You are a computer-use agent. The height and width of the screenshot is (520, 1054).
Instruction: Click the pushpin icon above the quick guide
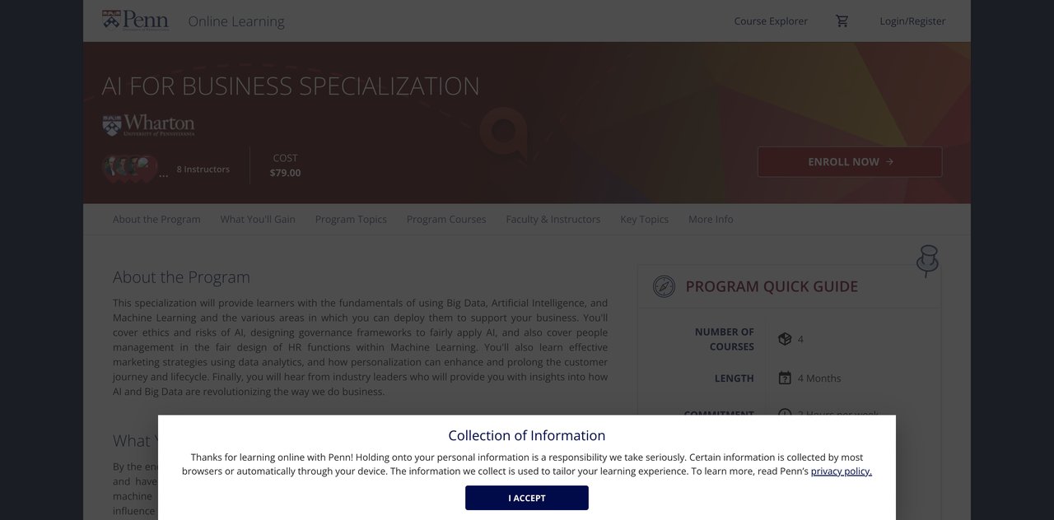(927, 258)
